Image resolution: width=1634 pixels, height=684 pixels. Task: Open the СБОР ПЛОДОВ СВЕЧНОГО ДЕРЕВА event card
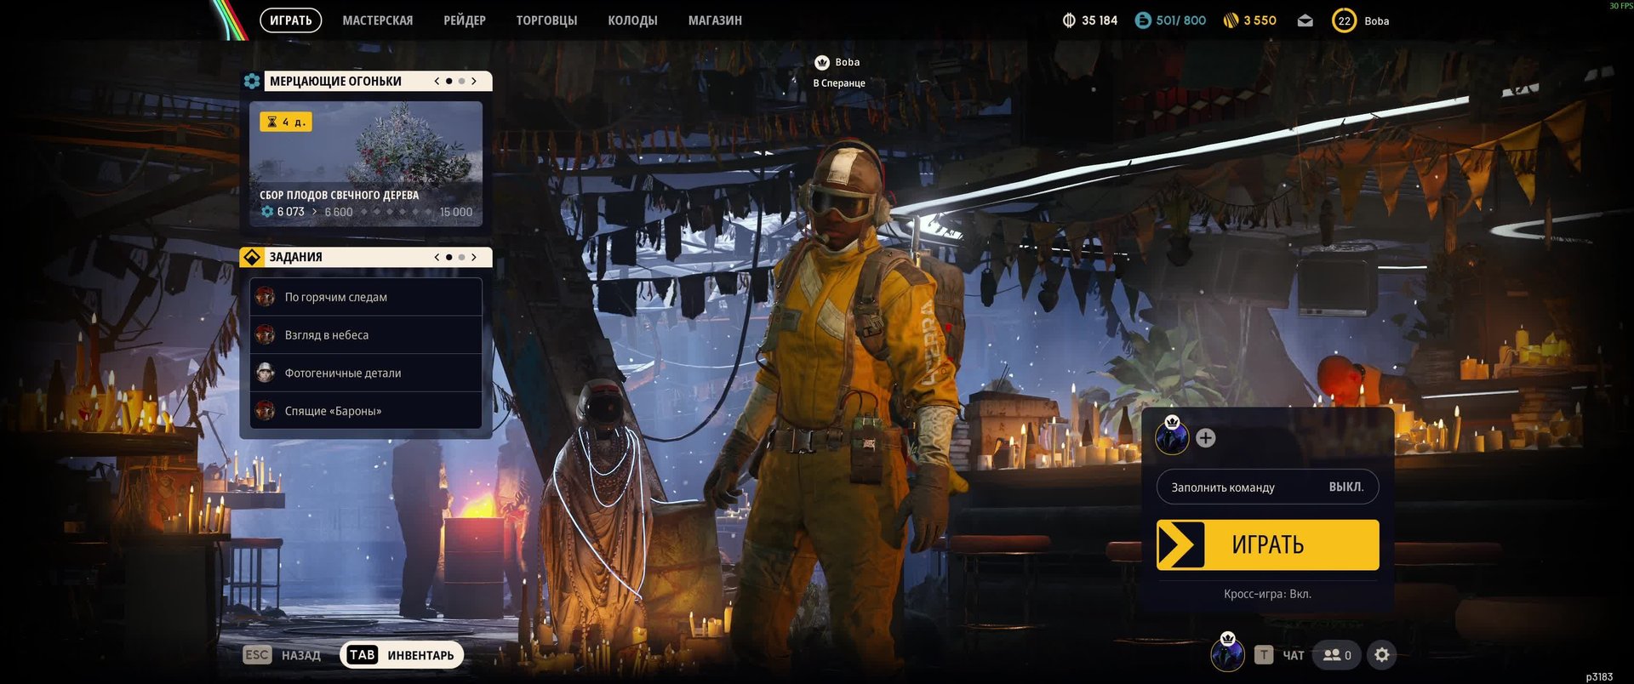[x=366, y=163]
